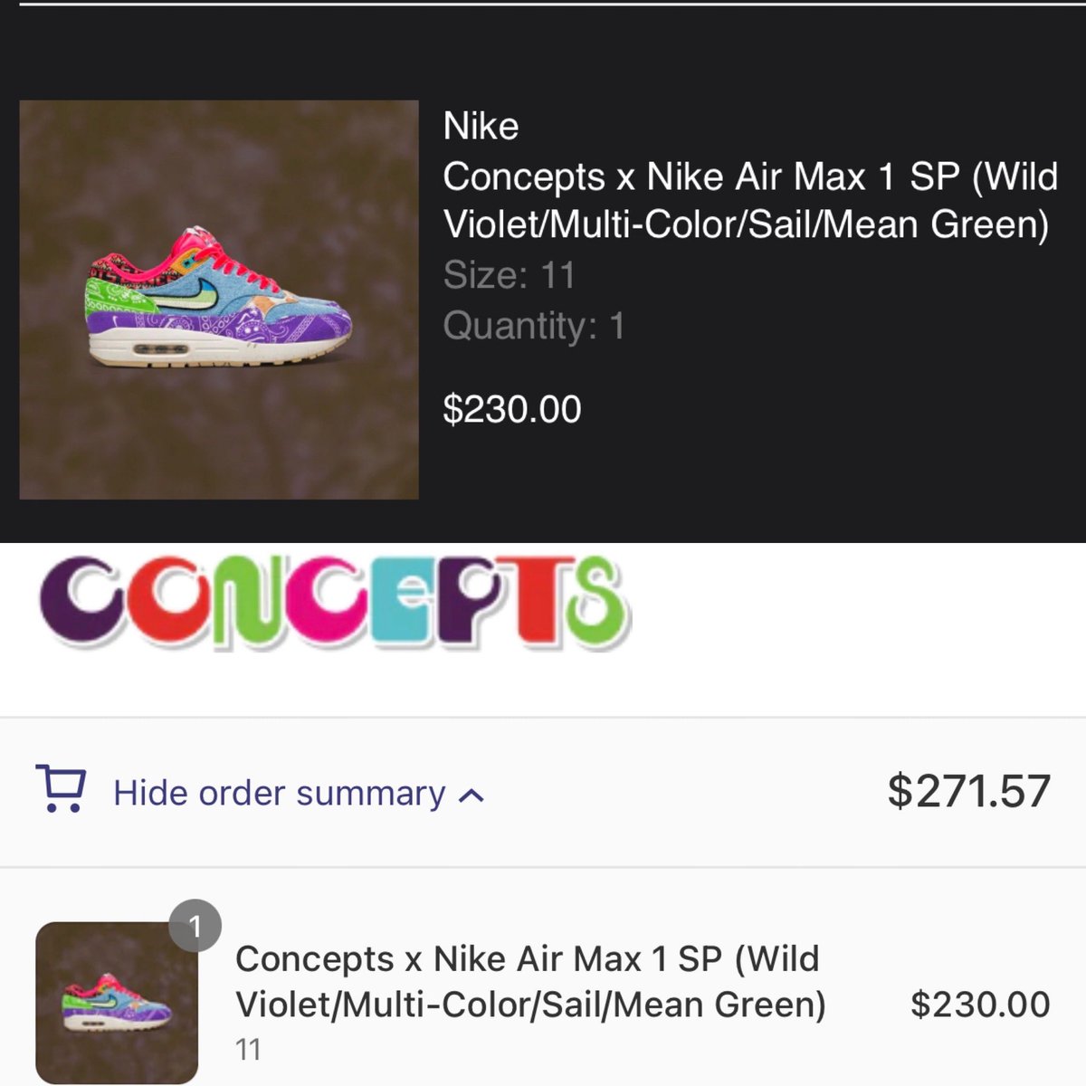
Task: Click the $230.00 line item price
Action: click(980, 1005)
